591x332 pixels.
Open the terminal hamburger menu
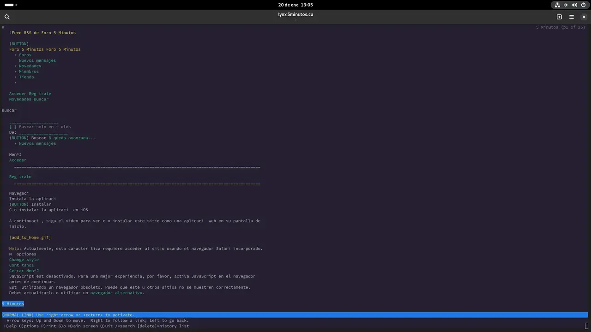coord(572,17)
